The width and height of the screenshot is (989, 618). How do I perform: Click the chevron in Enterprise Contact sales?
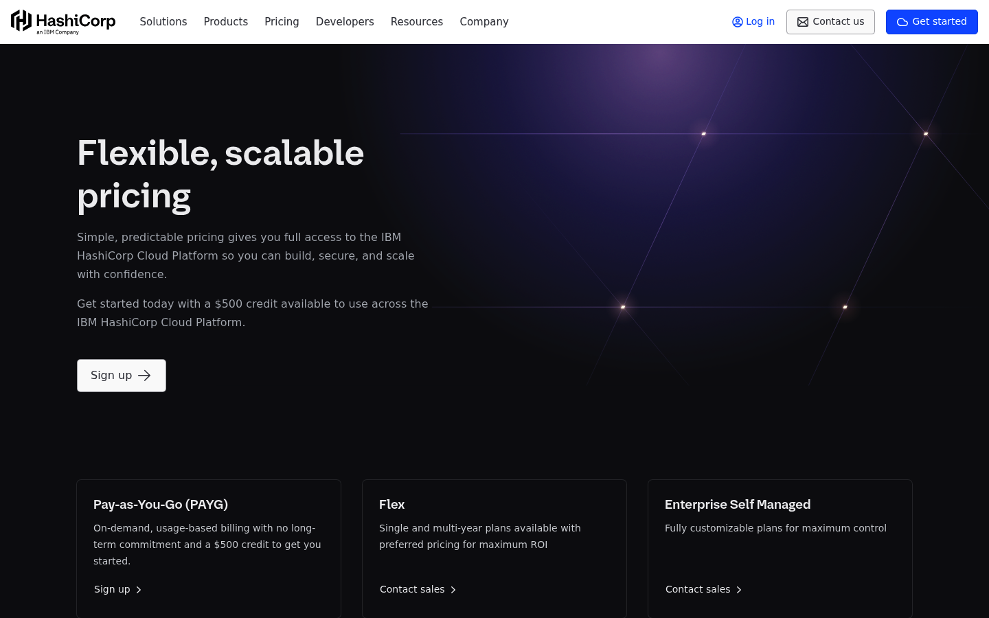click(x=738, y=590)
